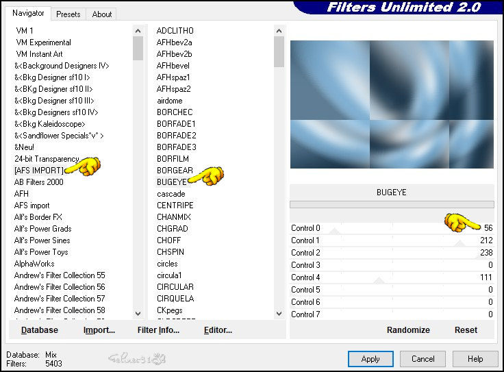Select the ADCLITHO filter
Screen dimensions: 504x372
[175, 31]
